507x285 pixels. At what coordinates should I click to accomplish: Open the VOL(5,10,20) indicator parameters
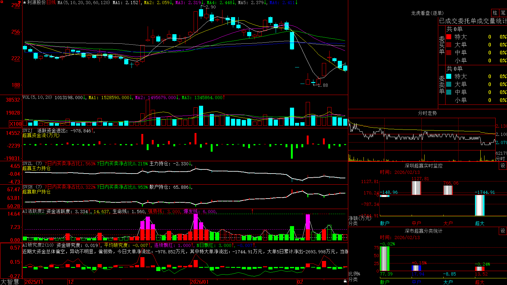[x=37, y=98]
